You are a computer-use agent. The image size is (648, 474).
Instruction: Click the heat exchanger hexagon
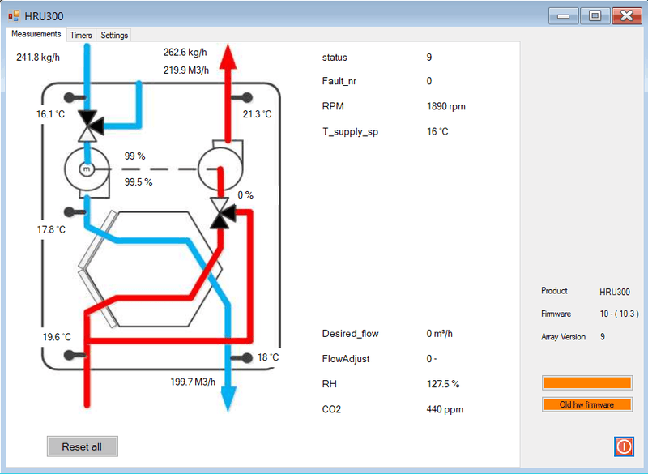pos(154,269)
